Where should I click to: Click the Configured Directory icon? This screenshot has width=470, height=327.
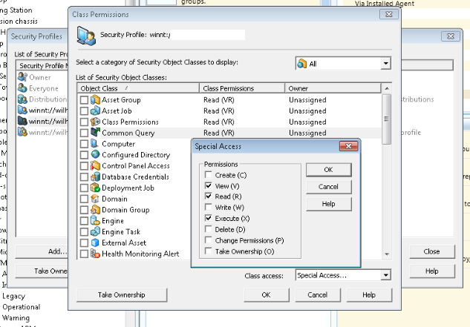click(95, 155)
